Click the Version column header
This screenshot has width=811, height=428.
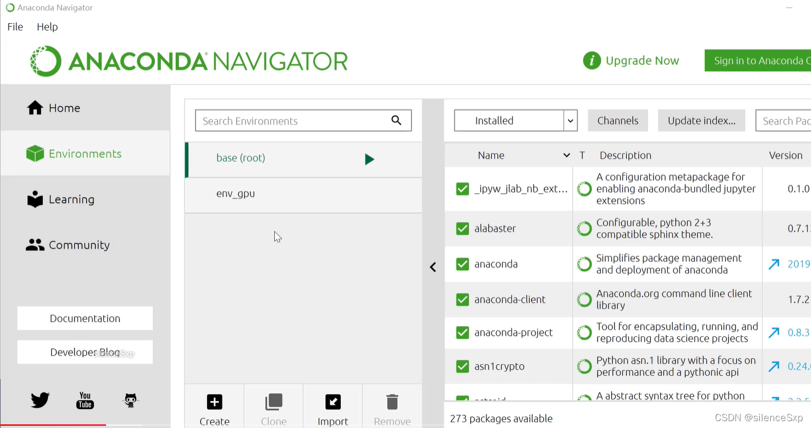click(786, 155)
